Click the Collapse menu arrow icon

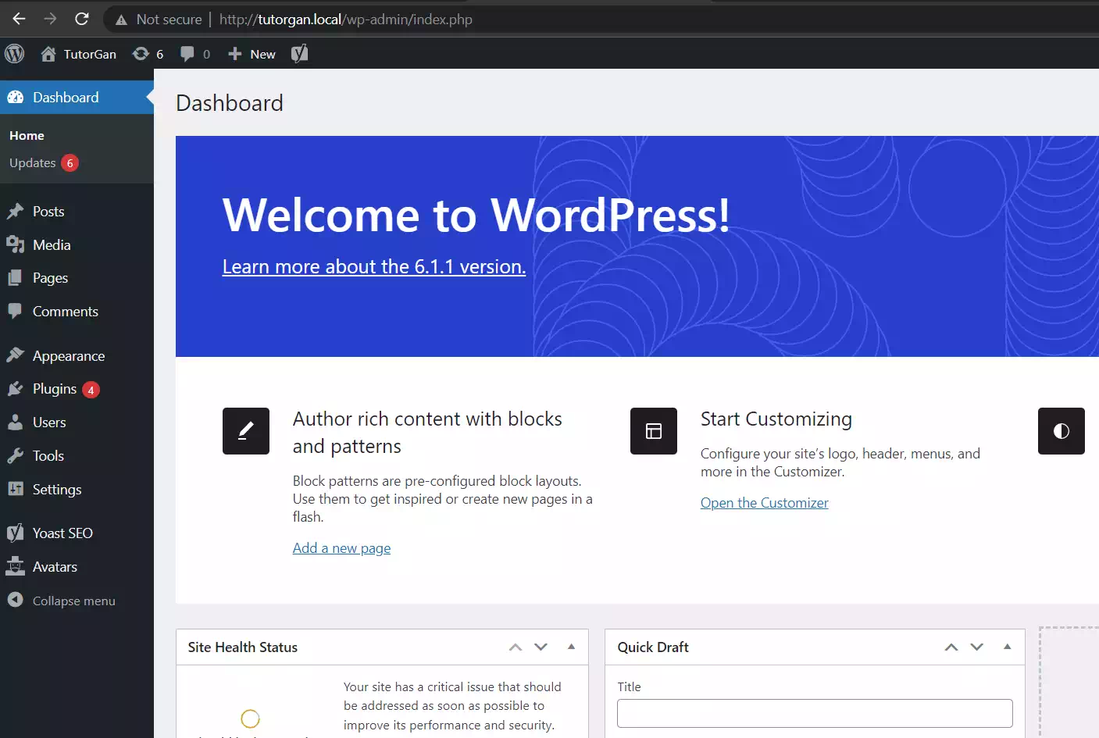coord(16,600)
